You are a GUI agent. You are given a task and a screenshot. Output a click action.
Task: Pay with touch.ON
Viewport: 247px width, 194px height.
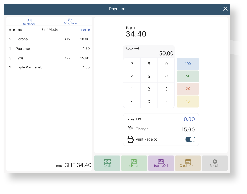click(x=161, y=163)
